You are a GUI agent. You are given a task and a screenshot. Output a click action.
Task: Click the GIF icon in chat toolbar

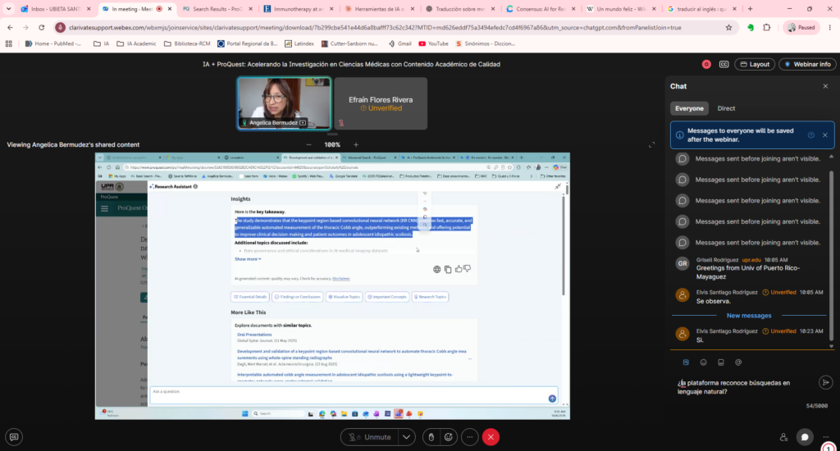tap(721, 362)
